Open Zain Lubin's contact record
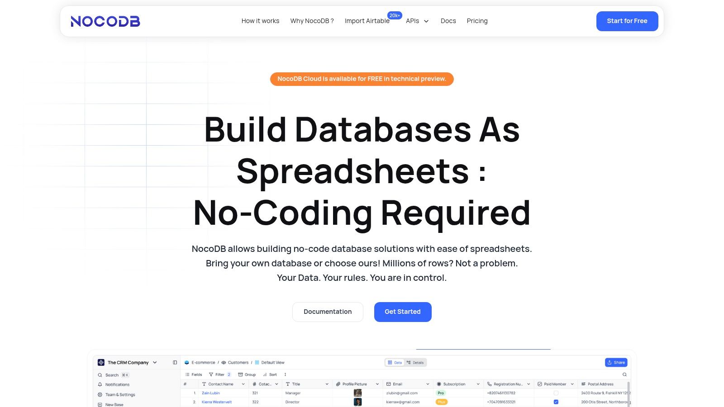 (x=210, y=393)
